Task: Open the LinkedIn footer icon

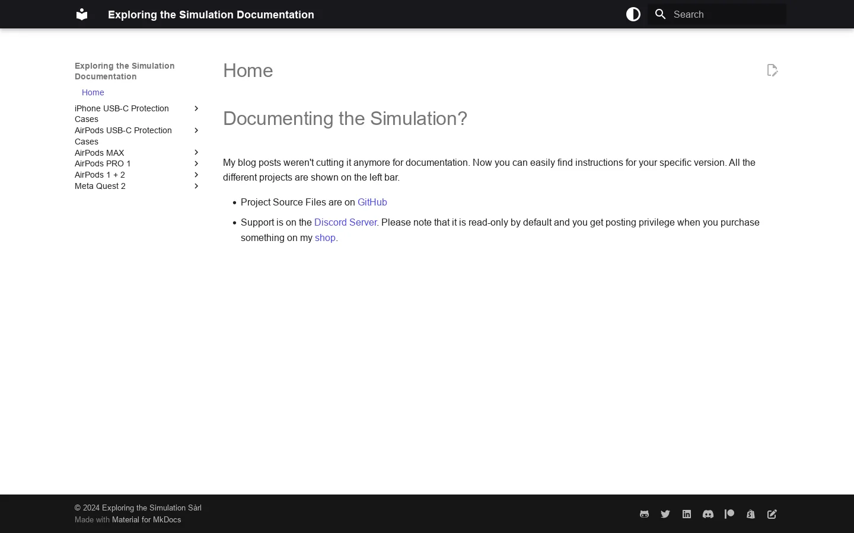Action: tap(687, 514)
